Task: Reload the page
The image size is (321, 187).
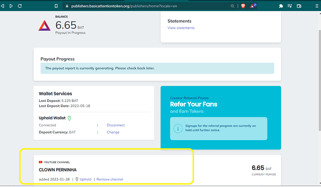Action: point(20,6)
